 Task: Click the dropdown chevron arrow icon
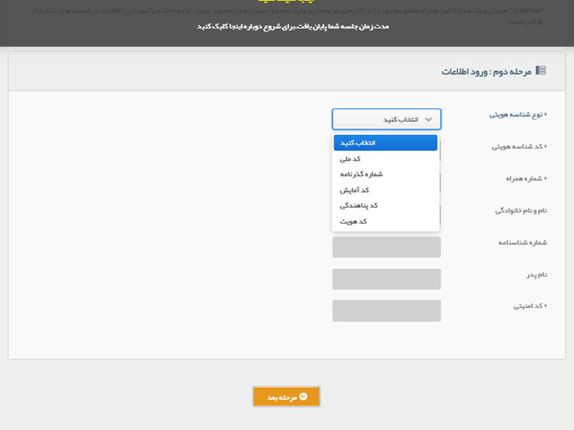click(428, 120)
